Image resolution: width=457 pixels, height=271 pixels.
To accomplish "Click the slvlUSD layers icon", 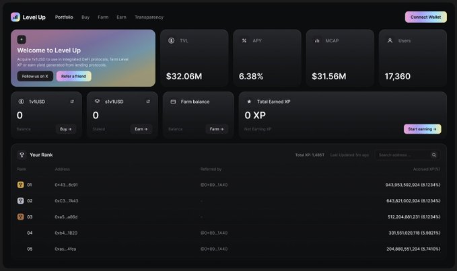I will click(x=98, y=101).
